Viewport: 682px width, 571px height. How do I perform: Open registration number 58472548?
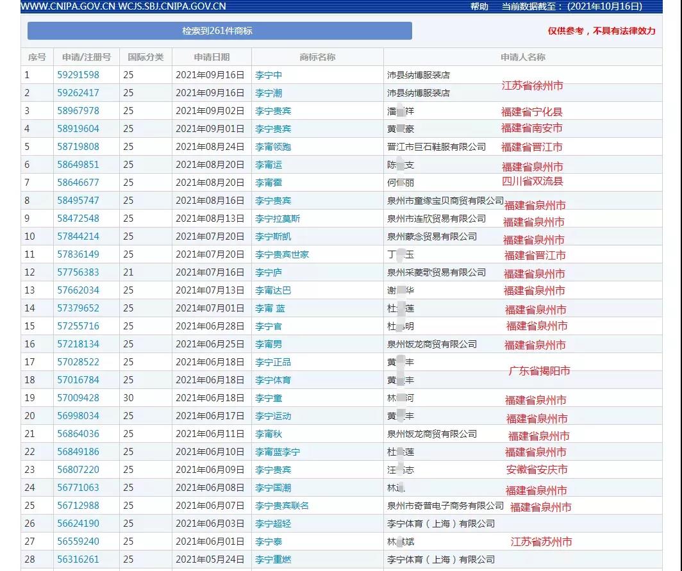[78, 219]
